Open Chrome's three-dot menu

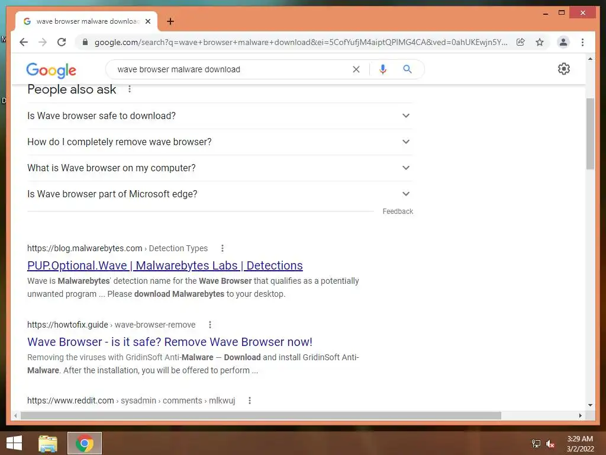point(582,42)
